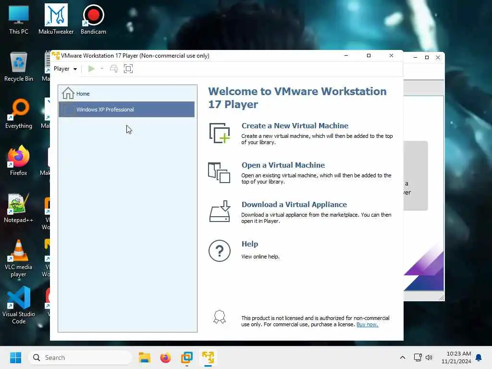Viewport: 492px width, 369px height.
Task: Click the license ribbon badge icon
Action: pos(220,317)
